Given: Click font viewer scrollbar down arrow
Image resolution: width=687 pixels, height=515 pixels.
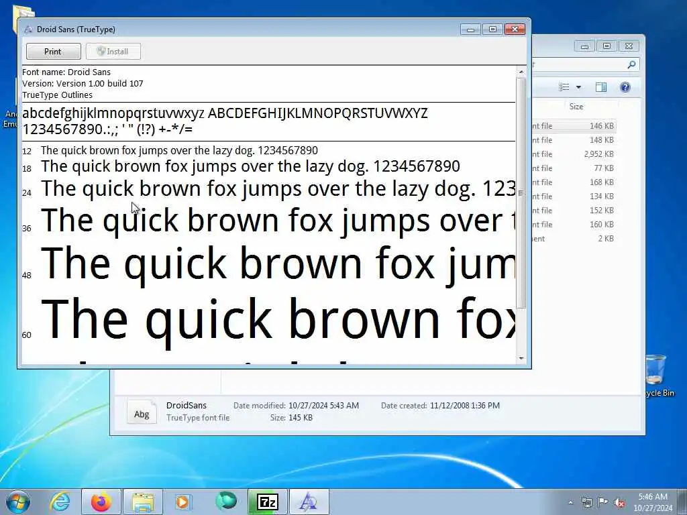Looking at the screenshot, I should 521,358.
